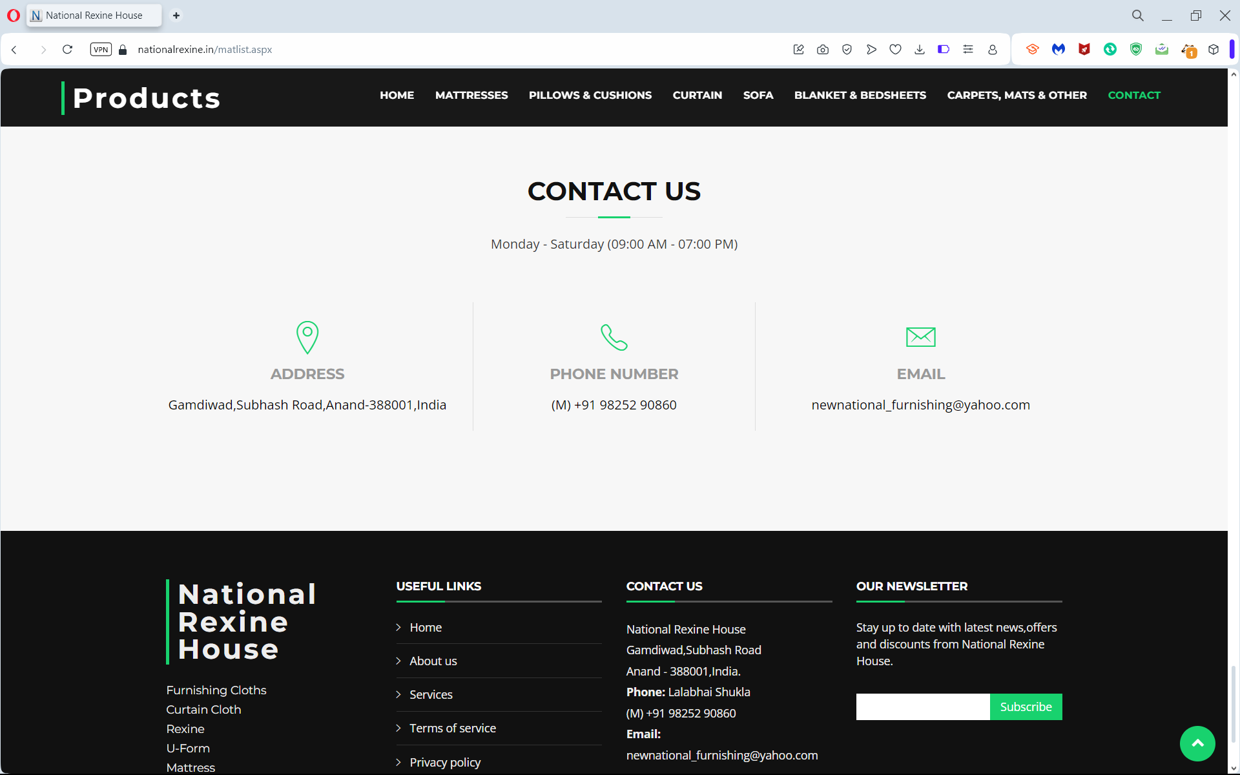This screenshot has height=775, width=1240.
Task: Open CARPETS, MATS & OTHER menu
Action: point(1017,95)
